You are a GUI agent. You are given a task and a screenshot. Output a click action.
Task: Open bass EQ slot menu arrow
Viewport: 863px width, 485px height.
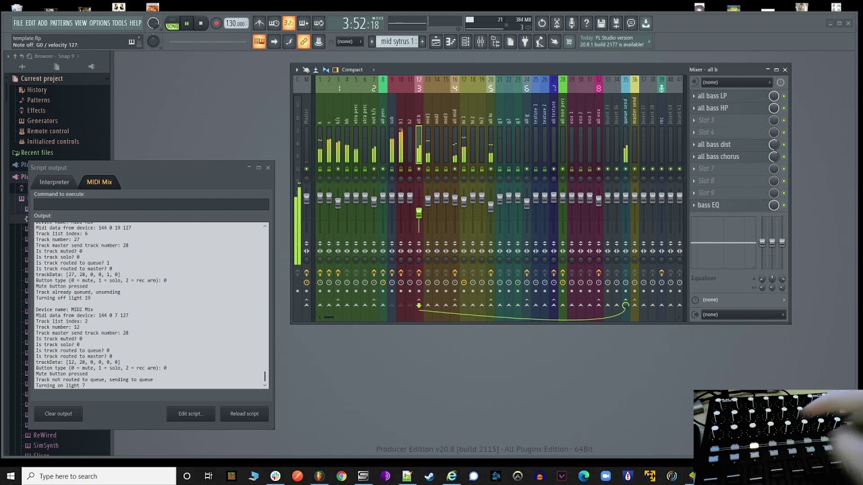click(x=694, y=205)
